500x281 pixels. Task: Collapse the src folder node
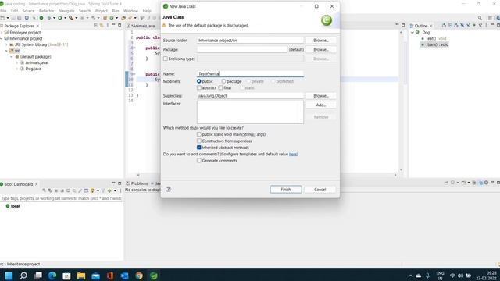tap(6, 51)
